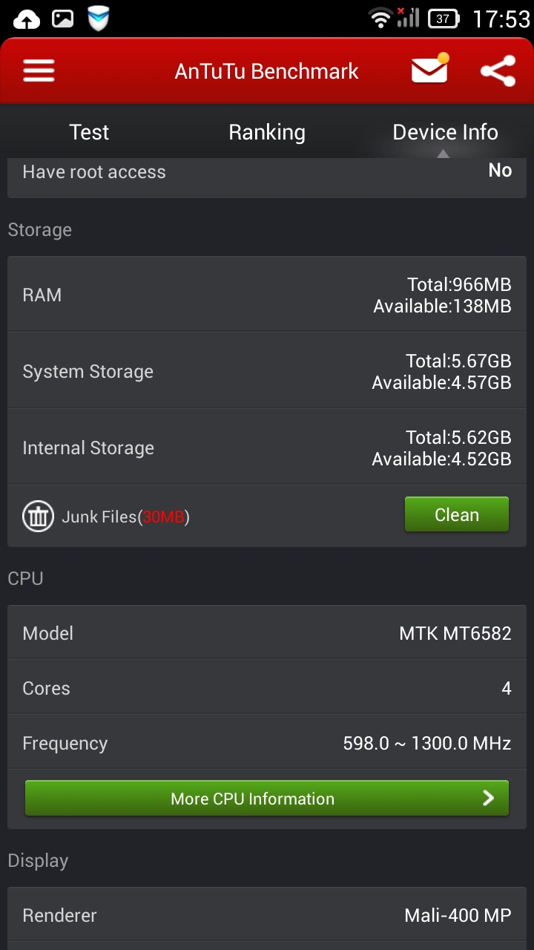Switch to the Test tab

coord(89,132)
